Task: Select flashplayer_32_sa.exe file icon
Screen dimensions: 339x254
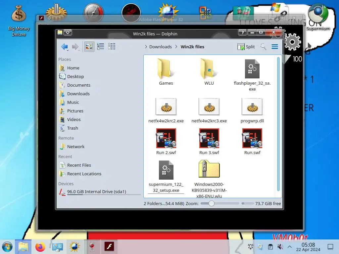Action: (252, 69)
